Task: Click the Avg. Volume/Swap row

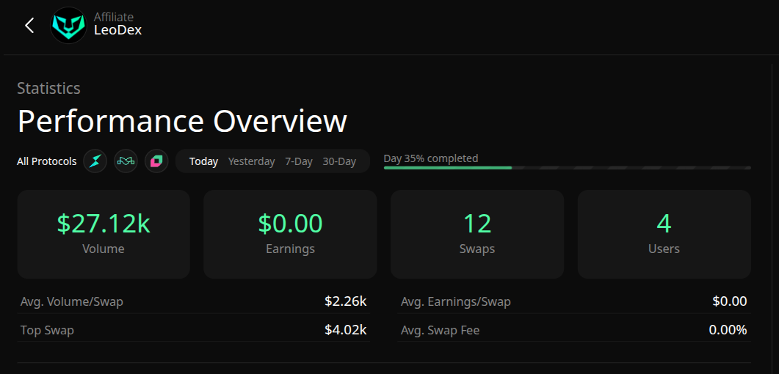Action: 193,301
